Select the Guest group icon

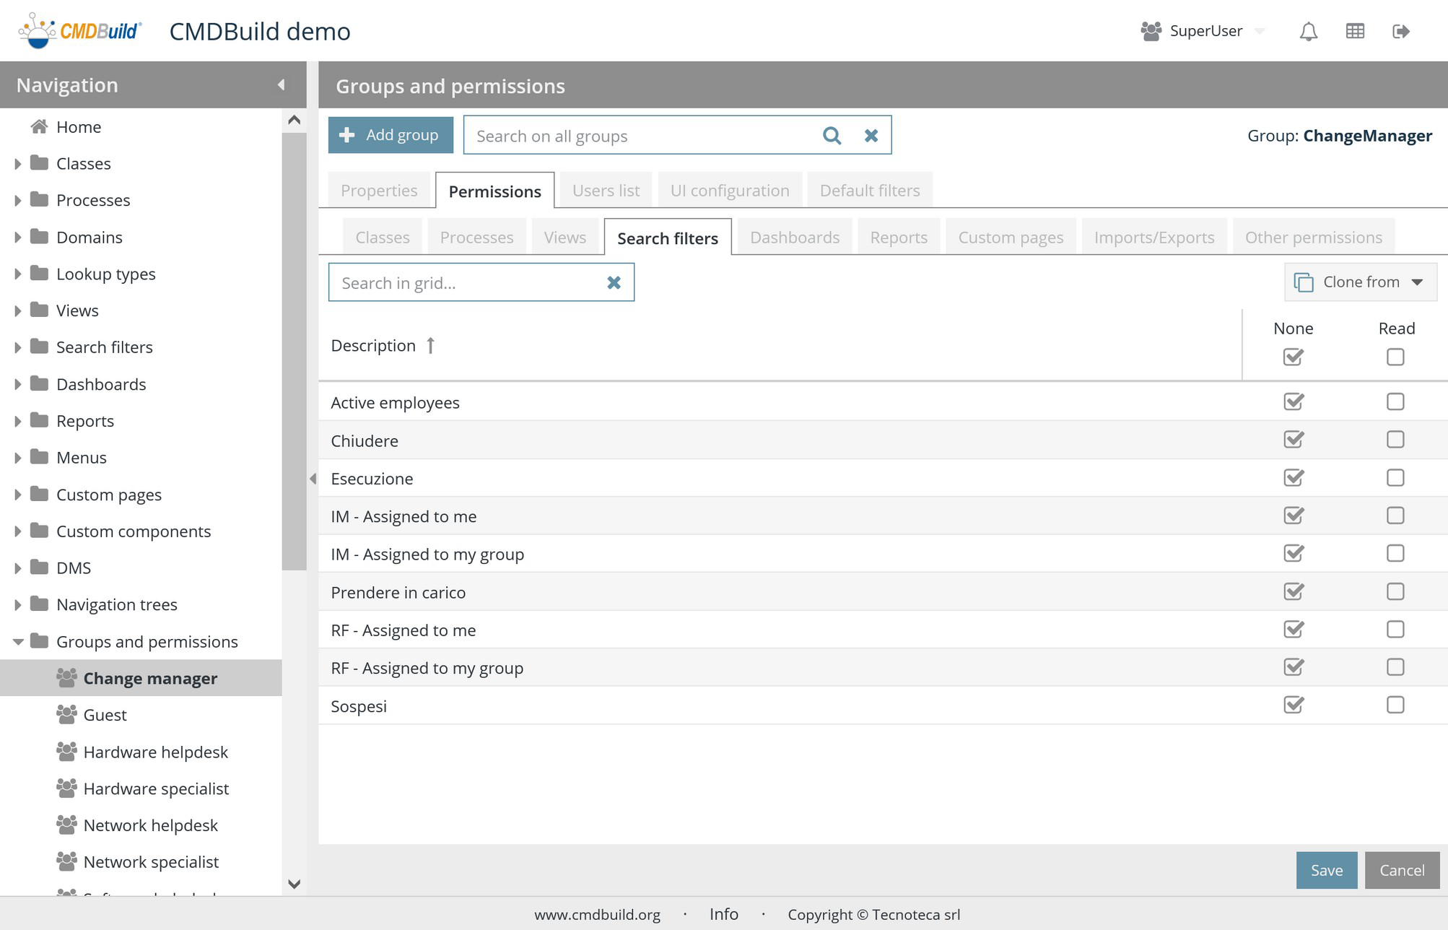pyautogui.click(x=66, y=715)
